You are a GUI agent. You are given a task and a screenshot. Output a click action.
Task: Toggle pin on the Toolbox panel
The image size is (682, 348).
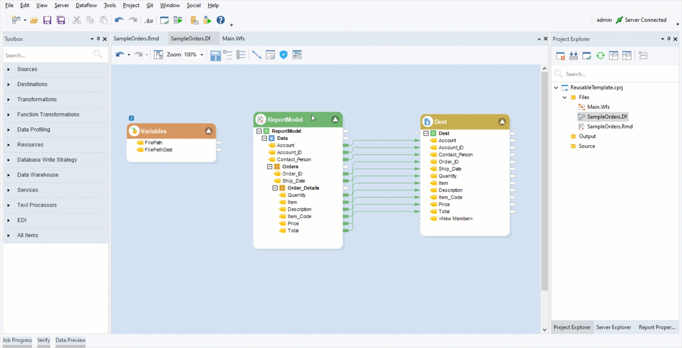[x=98, y=39]
